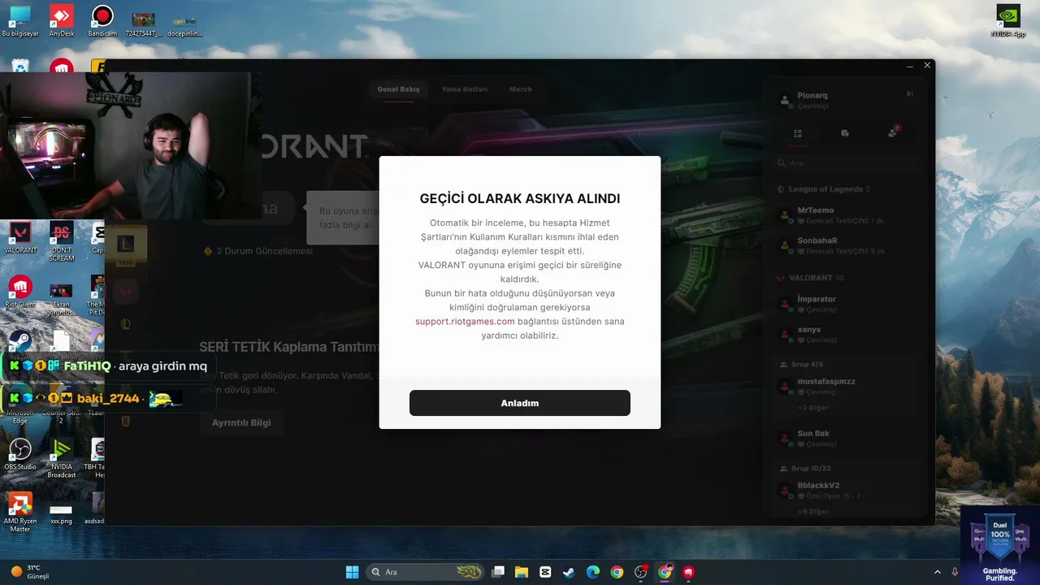Viewport: 1040px width, 585px height.
Task: Select the VALORANT game icon in sidebar
Action: point(125,290)
